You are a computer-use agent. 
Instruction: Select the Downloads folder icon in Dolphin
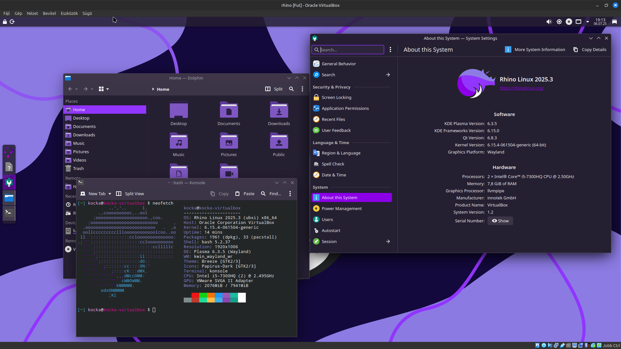(x=279, y=110)
